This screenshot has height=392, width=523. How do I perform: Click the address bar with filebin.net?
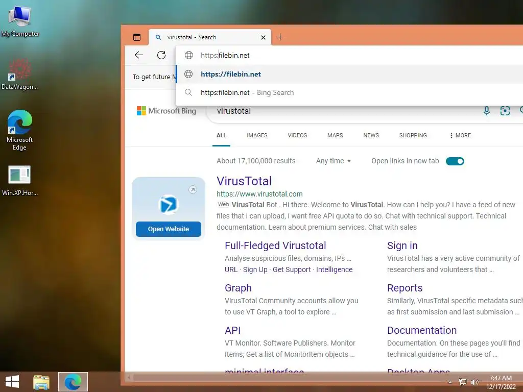349,55
